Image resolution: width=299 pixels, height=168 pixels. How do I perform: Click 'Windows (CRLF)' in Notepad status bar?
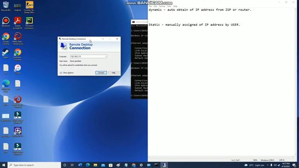[x=267, y=160]
